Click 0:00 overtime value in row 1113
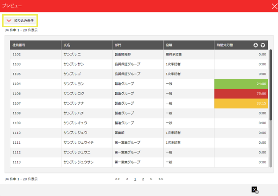Screen dimensions: 278x196 [262, 162]
